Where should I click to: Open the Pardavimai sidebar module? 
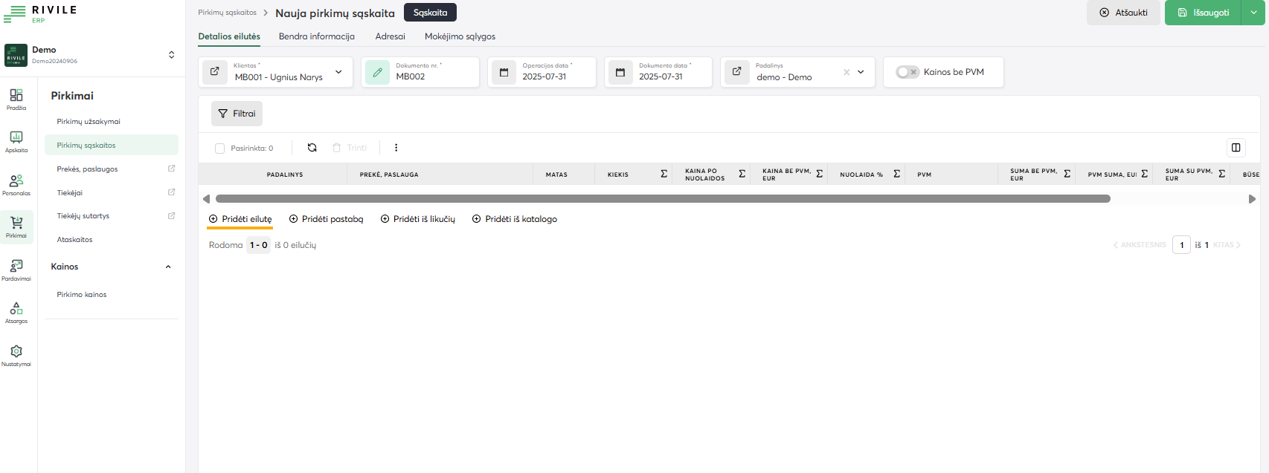point(16,270)
